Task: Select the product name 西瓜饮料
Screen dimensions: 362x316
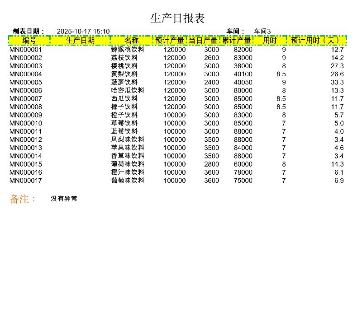Action: click(124, 98)
